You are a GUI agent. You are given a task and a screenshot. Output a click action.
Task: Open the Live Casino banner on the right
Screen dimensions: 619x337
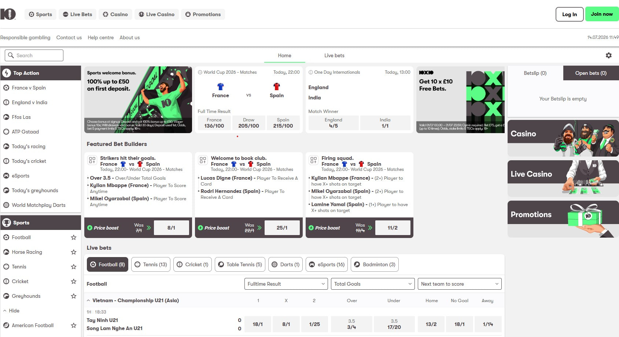click(563, 179)
